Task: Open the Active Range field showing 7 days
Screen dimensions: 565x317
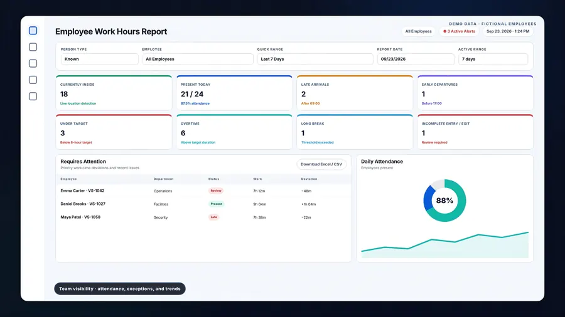Action: (x=493, y=59)
